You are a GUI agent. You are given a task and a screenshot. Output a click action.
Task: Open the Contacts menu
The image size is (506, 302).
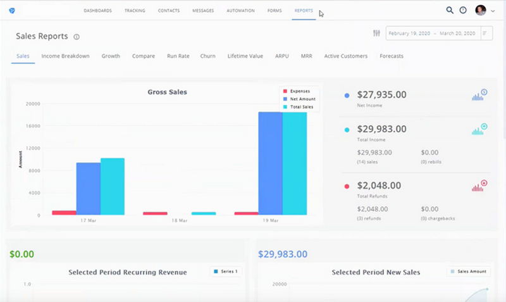click(x=169, y=11)
